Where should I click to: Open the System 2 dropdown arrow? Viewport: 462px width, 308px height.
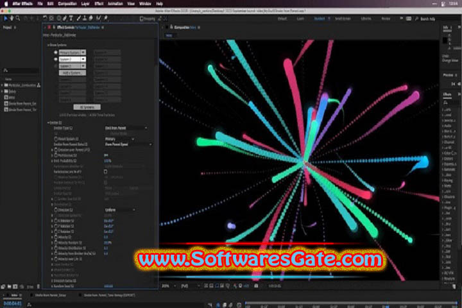pyautogui.click(x=83, y=59)
